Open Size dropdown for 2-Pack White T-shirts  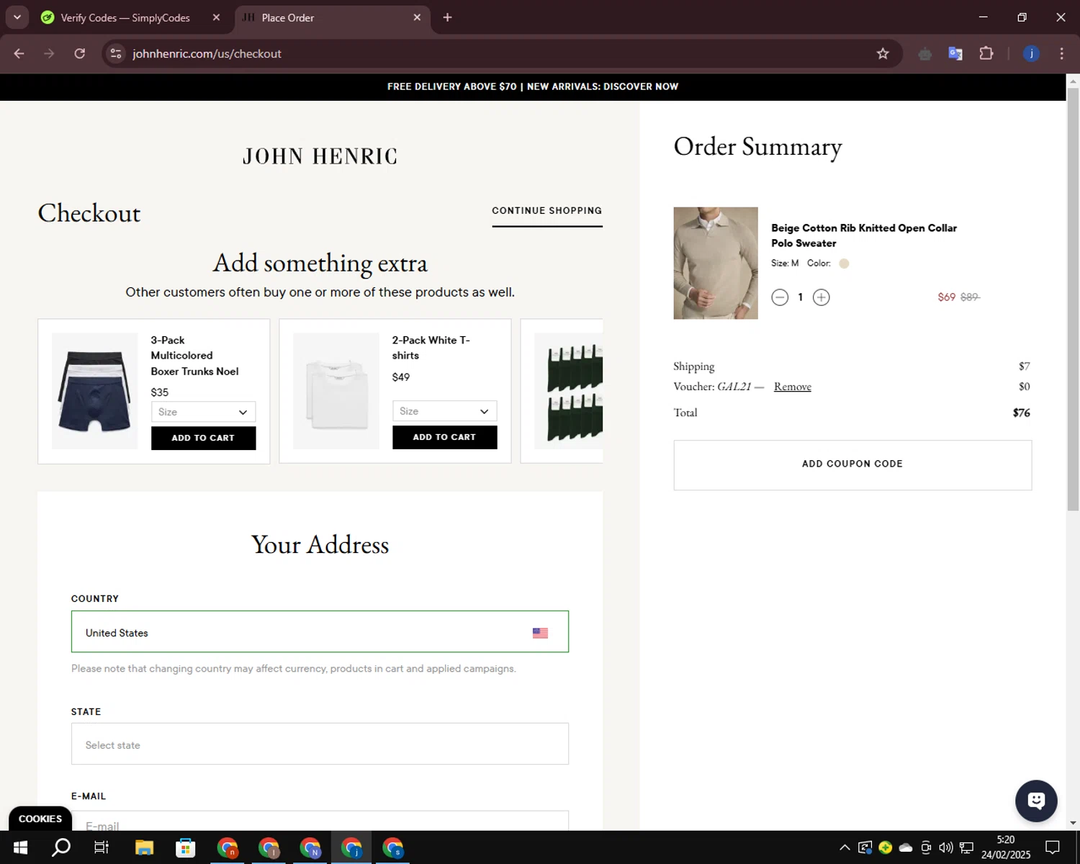point(444,411)
